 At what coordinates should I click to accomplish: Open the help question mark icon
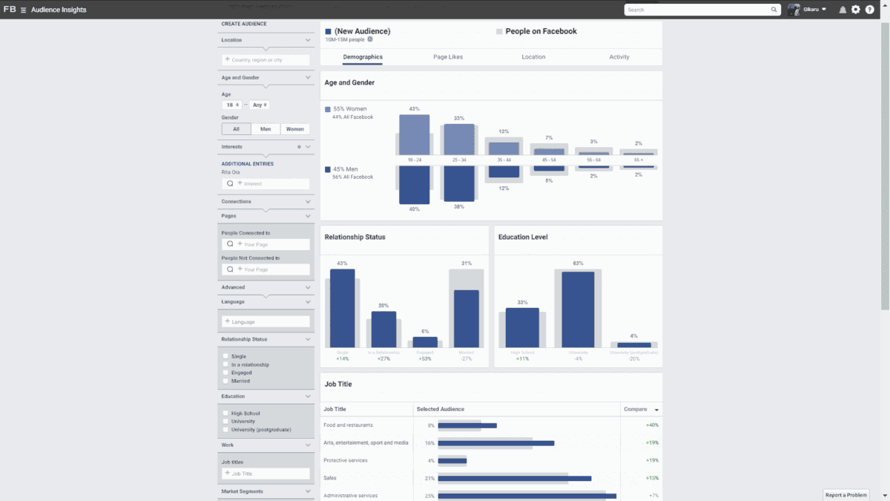[870, 10]
